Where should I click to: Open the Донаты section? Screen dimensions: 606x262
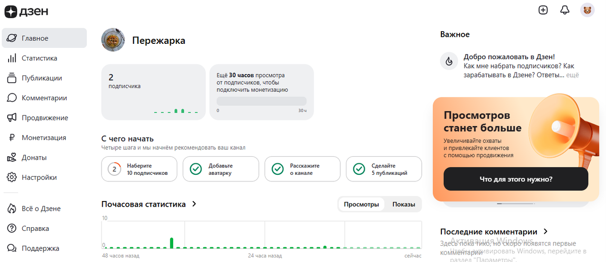pyautogui.click(x=44, y=158)
